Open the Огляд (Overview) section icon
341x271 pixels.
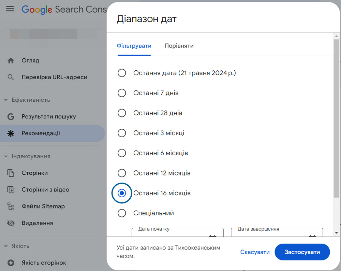(11, 60)
